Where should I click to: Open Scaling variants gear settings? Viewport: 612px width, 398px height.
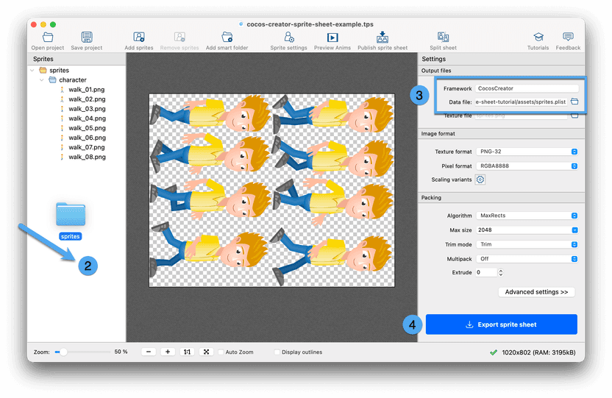[480, 180]
